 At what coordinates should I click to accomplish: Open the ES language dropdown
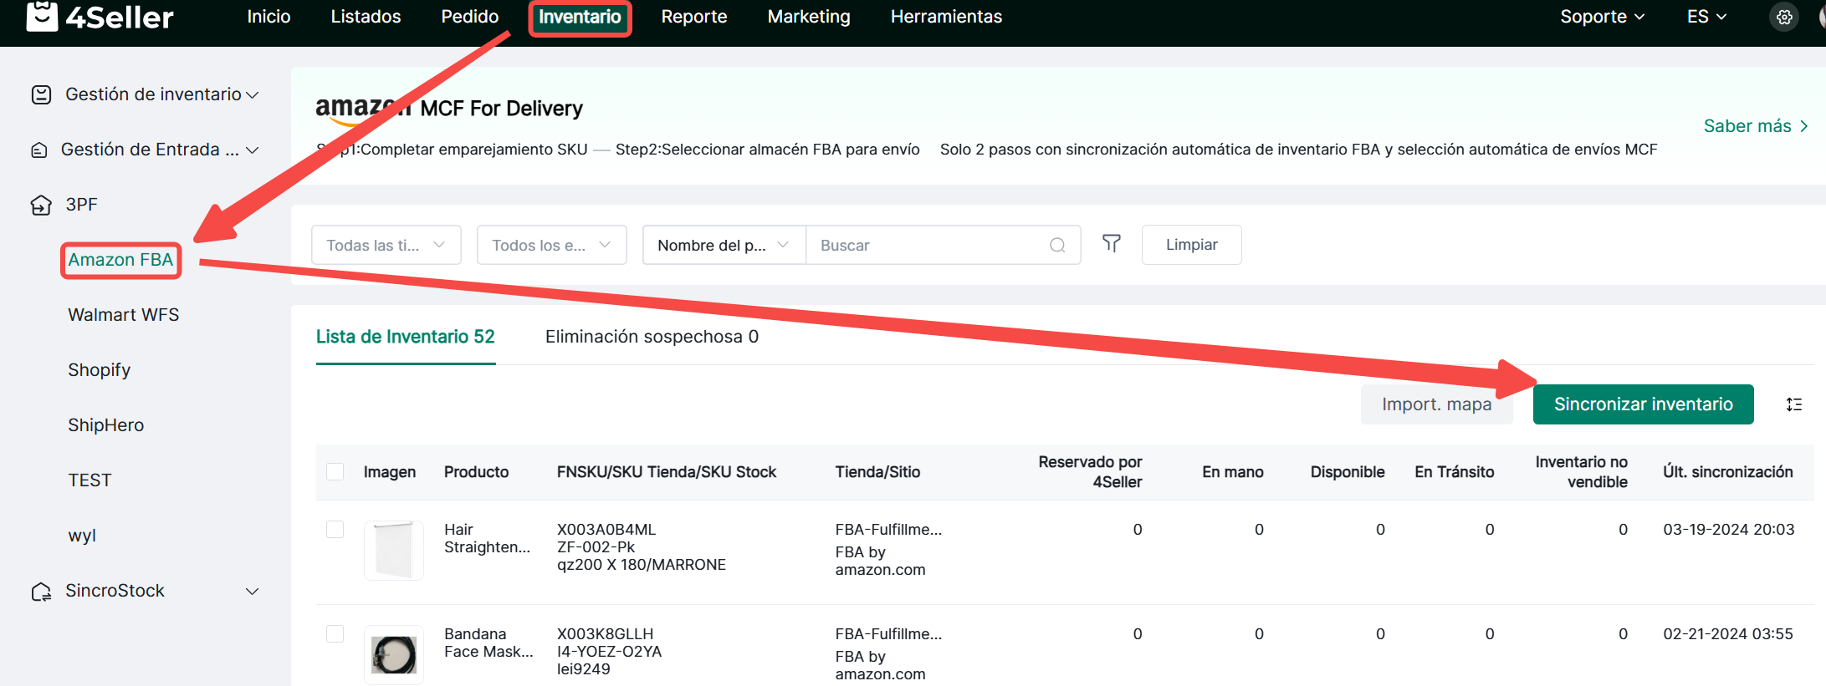coord(1706,17)
